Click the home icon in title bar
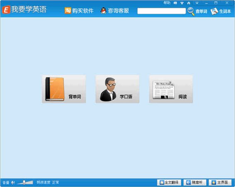 (x=189, y=3)
